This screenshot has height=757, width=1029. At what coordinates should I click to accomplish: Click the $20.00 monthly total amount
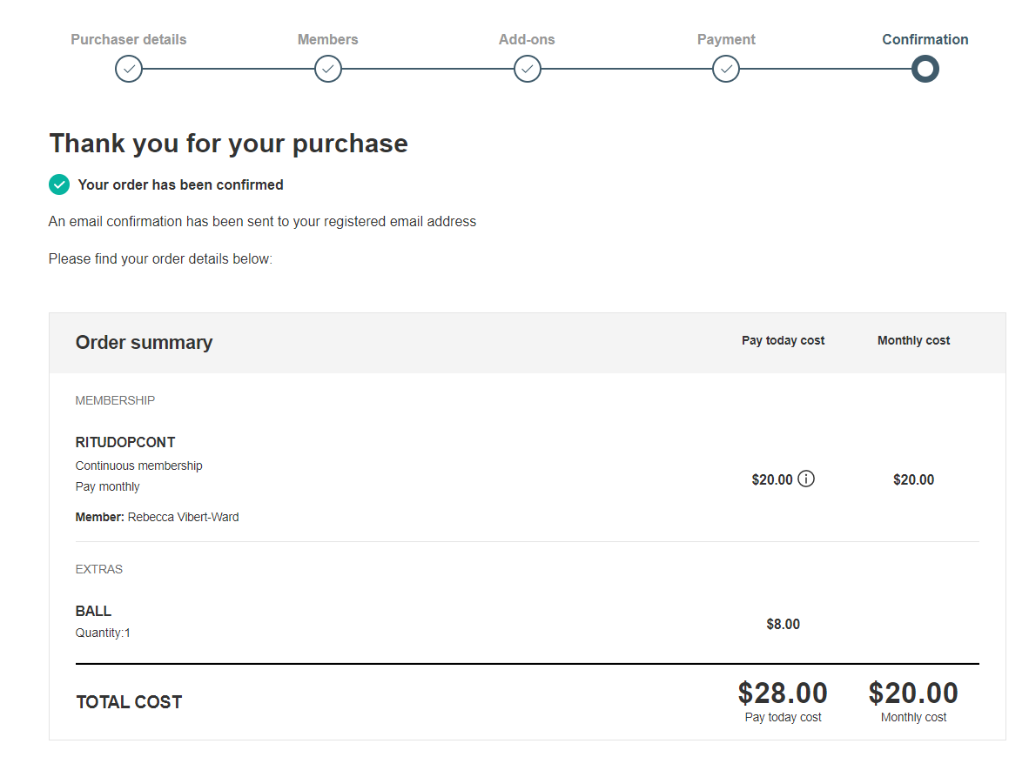coord(913,693)
